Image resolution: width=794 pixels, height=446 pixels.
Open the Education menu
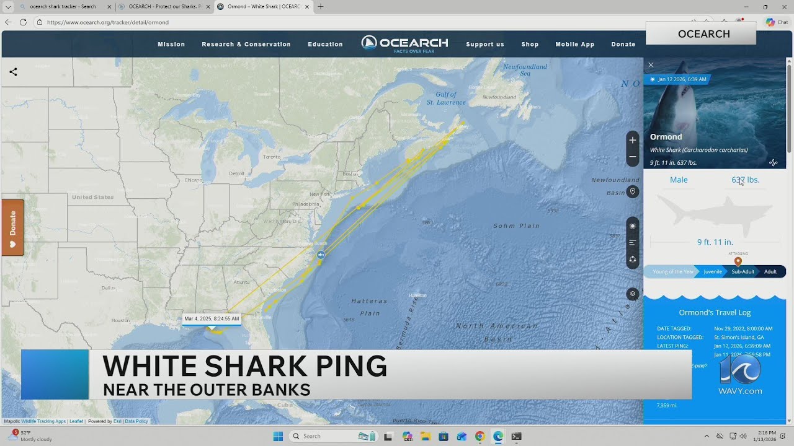[325, 44]
